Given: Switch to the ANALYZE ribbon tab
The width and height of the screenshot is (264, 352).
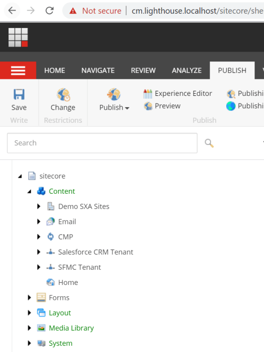Looking at the screenshot, I should (x=187, y=70).
